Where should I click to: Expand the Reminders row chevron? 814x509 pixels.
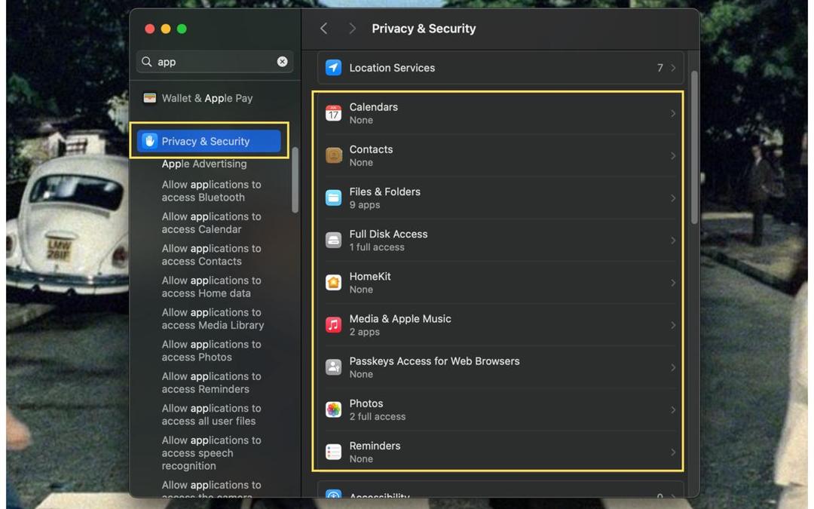[x=673, y=452]
